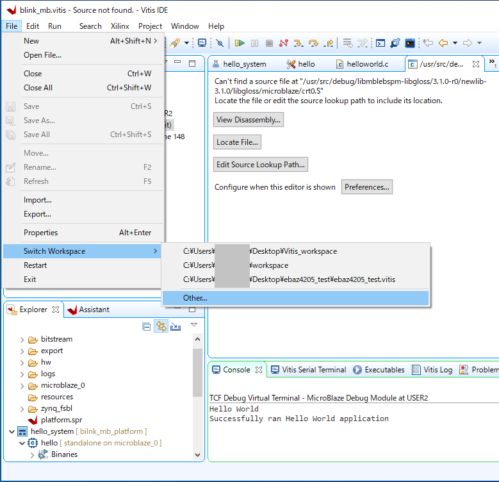
Task: Click the Step Return toolbar icon
Action: [x=329, y=43]
